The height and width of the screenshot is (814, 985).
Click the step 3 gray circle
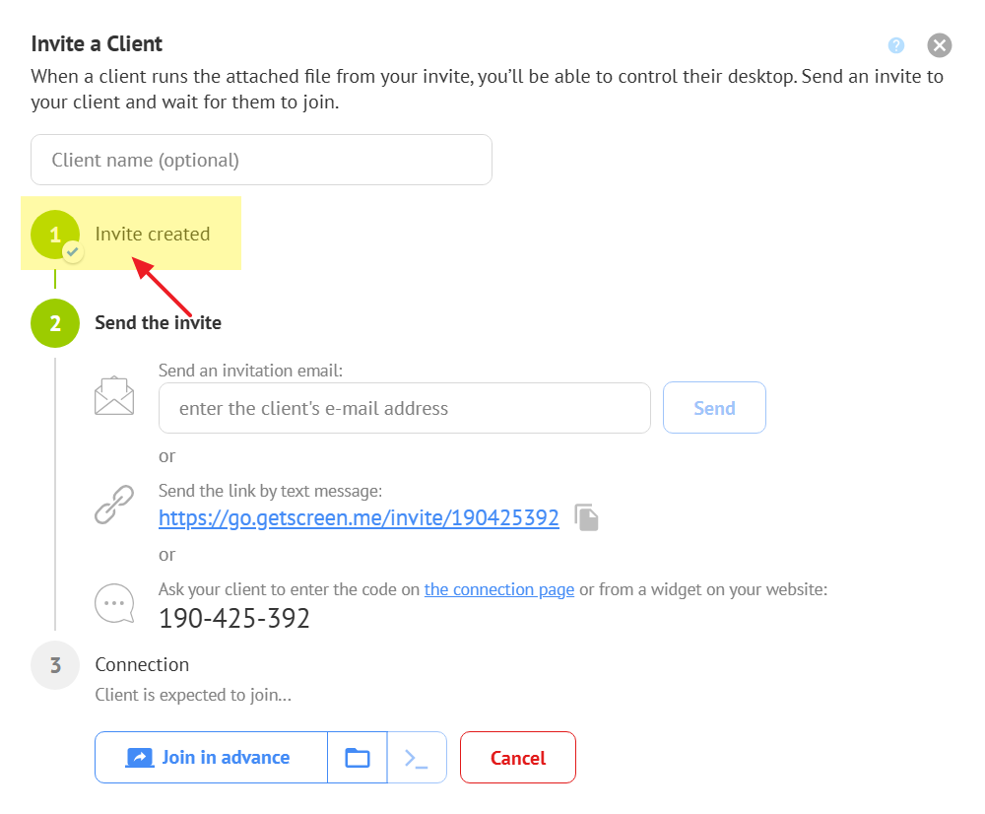pyautogui.click(x=55, y=665)
